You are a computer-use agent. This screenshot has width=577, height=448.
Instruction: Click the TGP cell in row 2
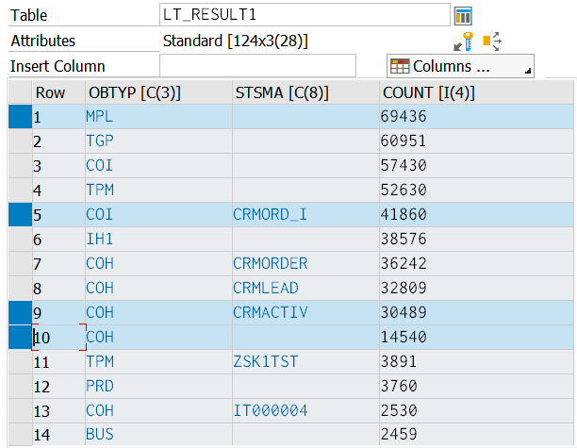click(x=158, y=141)
